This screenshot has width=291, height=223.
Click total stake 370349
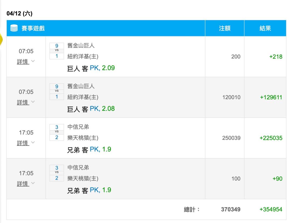231,210
